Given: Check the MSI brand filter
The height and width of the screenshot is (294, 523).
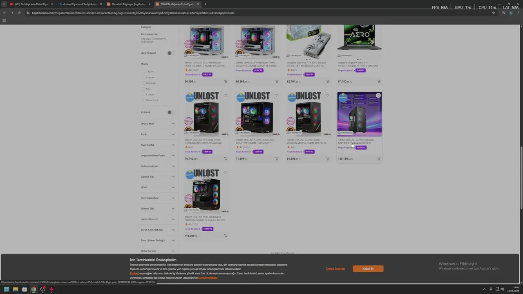Looking at the screenshot, I should [143, 89].
